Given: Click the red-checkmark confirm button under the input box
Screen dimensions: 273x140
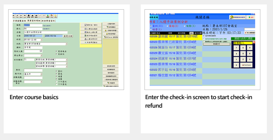Looking at the screenshot, I should (250, 33).
